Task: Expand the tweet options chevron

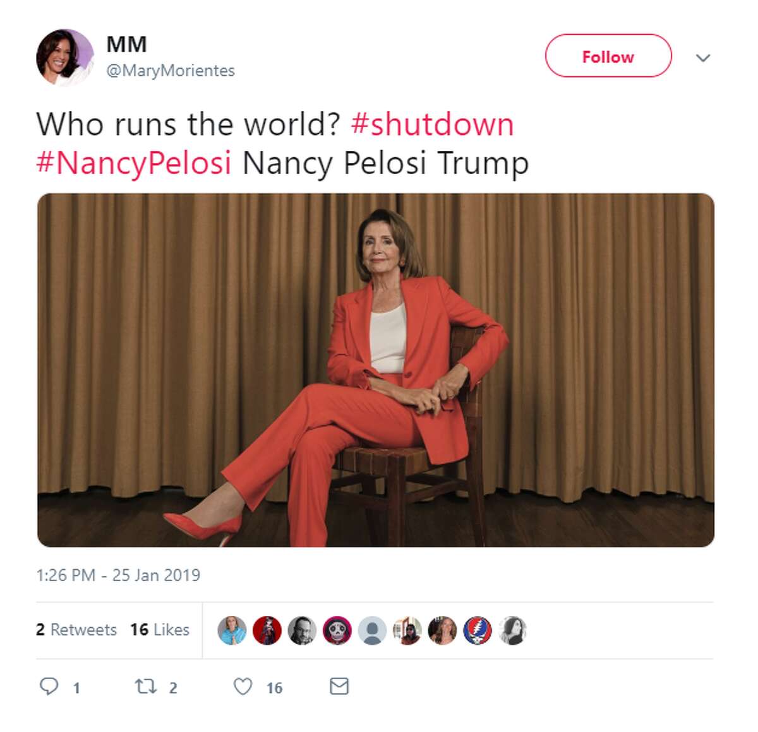Action: (x=703, y=57)
